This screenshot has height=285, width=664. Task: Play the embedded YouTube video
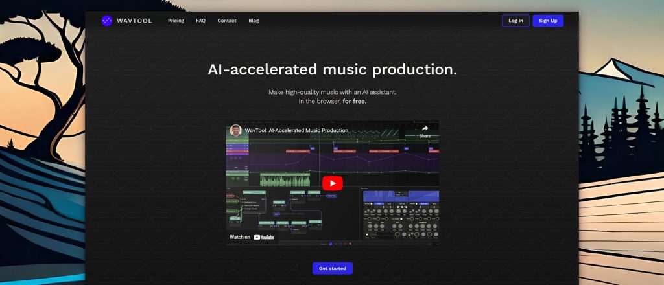[x=333, y=183]
